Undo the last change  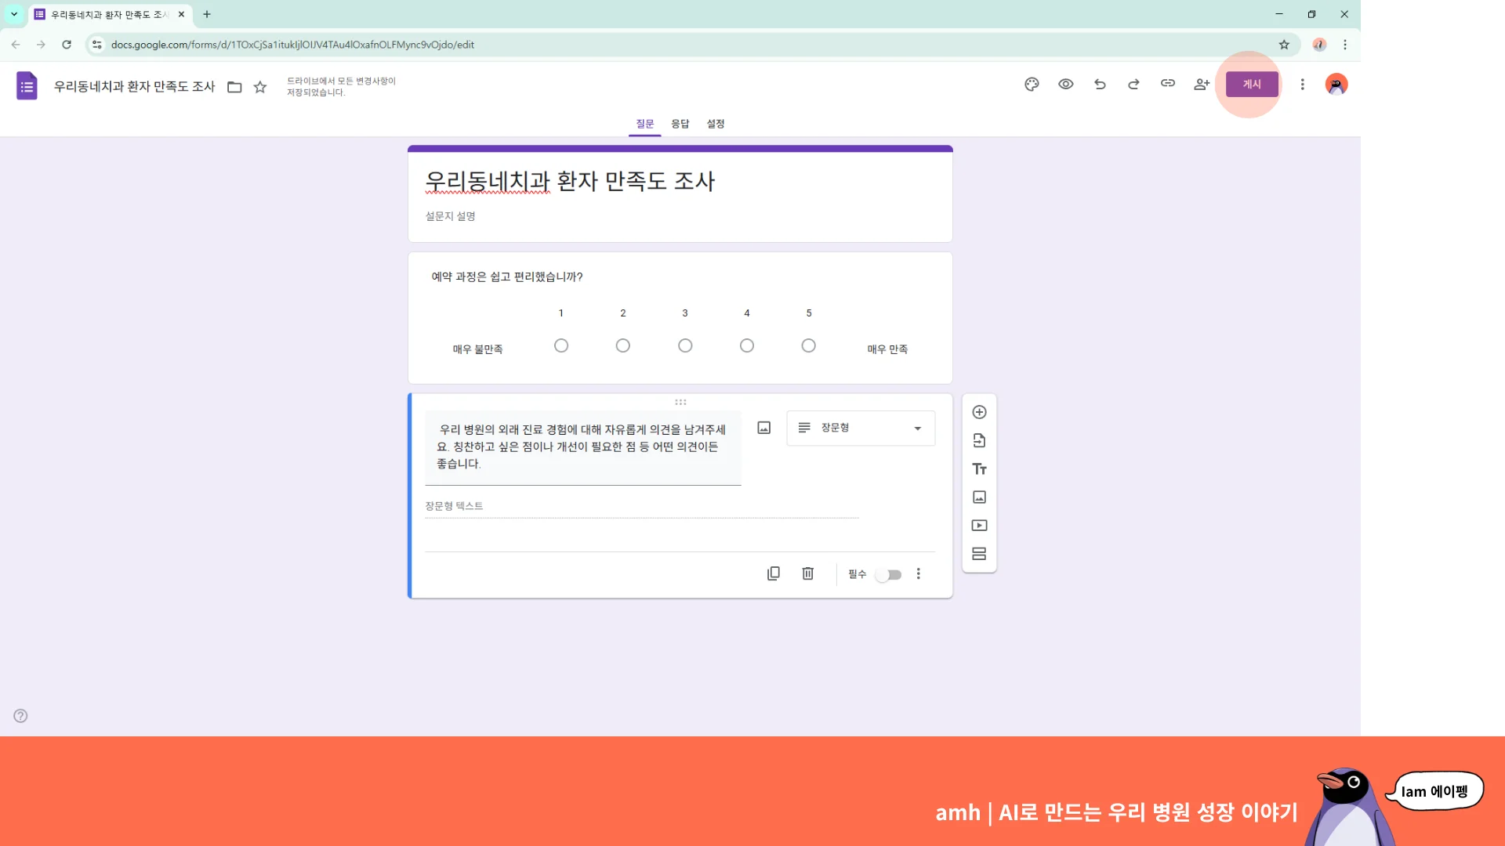point(1100,84)
